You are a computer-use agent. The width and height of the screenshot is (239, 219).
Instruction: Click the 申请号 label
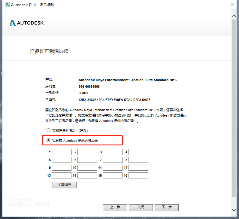click(51, 100)
